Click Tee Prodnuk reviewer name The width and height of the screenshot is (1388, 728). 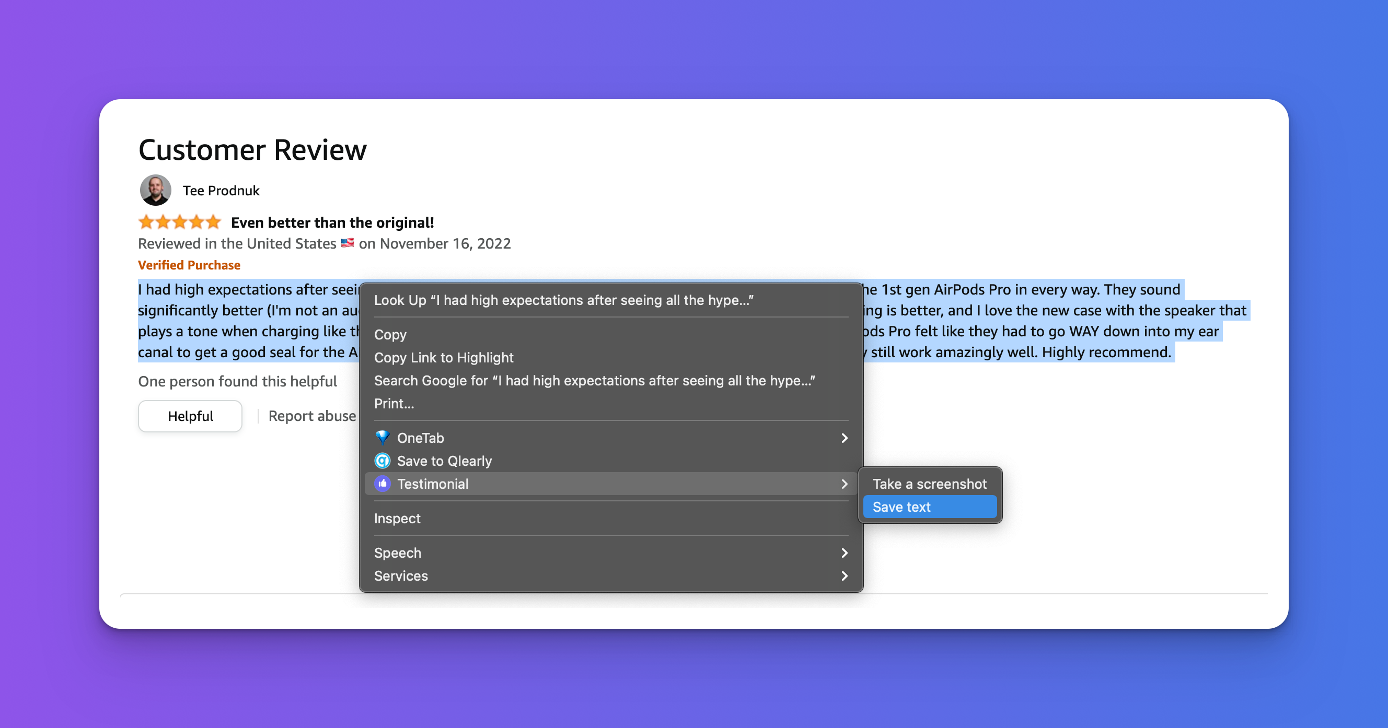pyautogui.click(x=221, y=191)
